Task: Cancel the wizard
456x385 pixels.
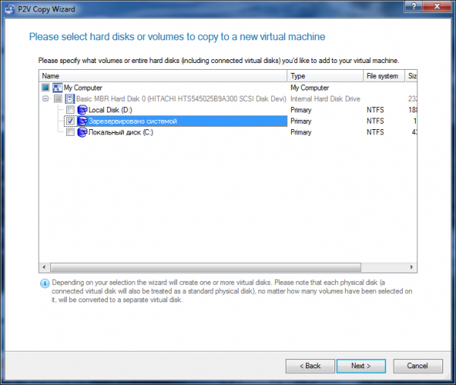Action: [x=418, y=366]
